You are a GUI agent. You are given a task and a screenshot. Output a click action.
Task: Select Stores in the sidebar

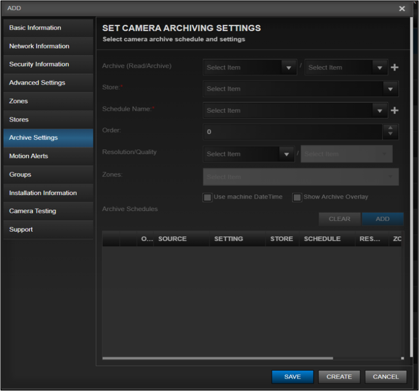tap(48, 120)
